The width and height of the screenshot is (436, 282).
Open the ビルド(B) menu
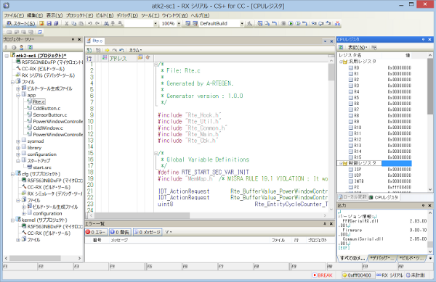point(105,15)
